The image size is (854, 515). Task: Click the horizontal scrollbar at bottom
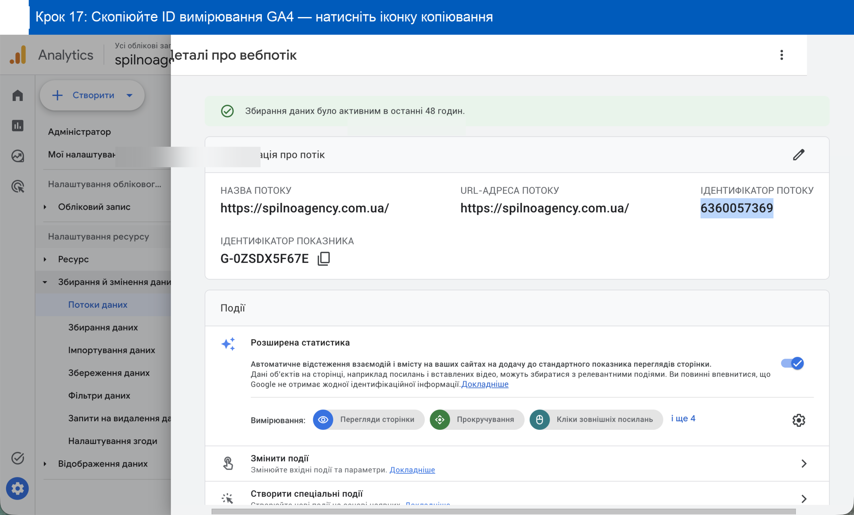pos(503,512)
